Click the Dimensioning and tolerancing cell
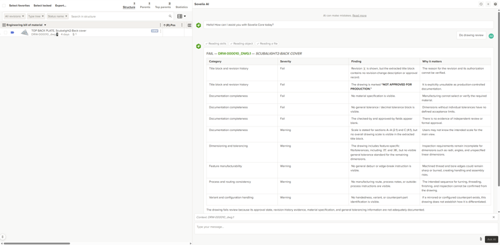500x245 pixels. click(242, 152)
